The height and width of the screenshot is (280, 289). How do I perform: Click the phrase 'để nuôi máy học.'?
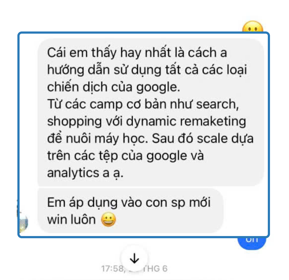[98, 138]
